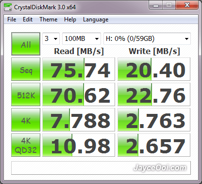Select the 4K QD32 read result 10.98
Viewport: 202px width, 184px height.
coord(79,145)
